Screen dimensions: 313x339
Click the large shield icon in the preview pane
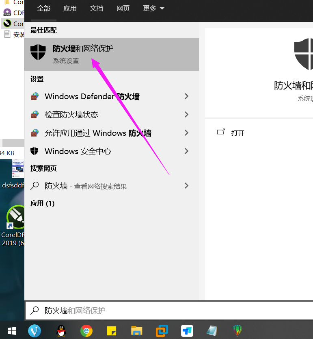click(x=304, y=54)
